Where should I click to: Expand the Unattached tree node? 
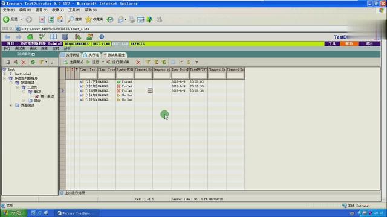click(4, 74)
